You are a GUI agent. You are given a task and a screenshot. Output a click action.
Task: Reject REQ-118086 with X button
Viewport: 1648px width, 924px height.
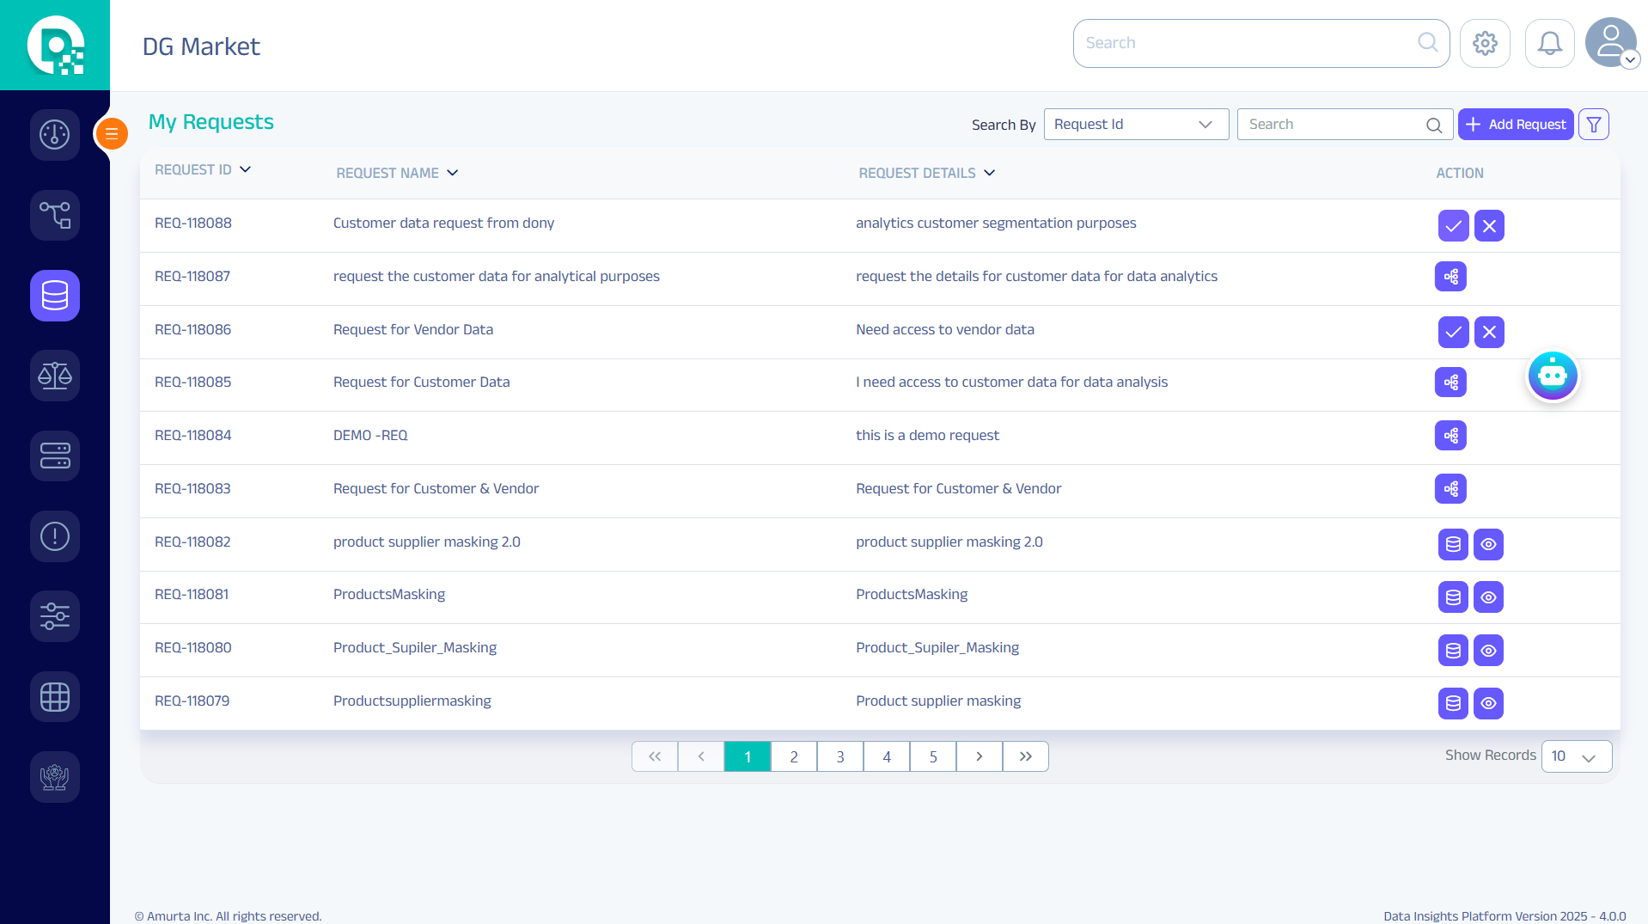[x=1489, y=333]
